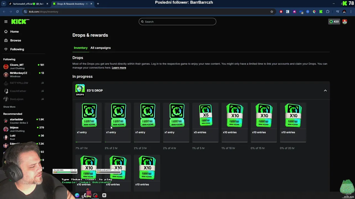The image size is (355, 199).
Task: Close the Drops & Rewards Inventory tab
Action: (x=92, y=4)
